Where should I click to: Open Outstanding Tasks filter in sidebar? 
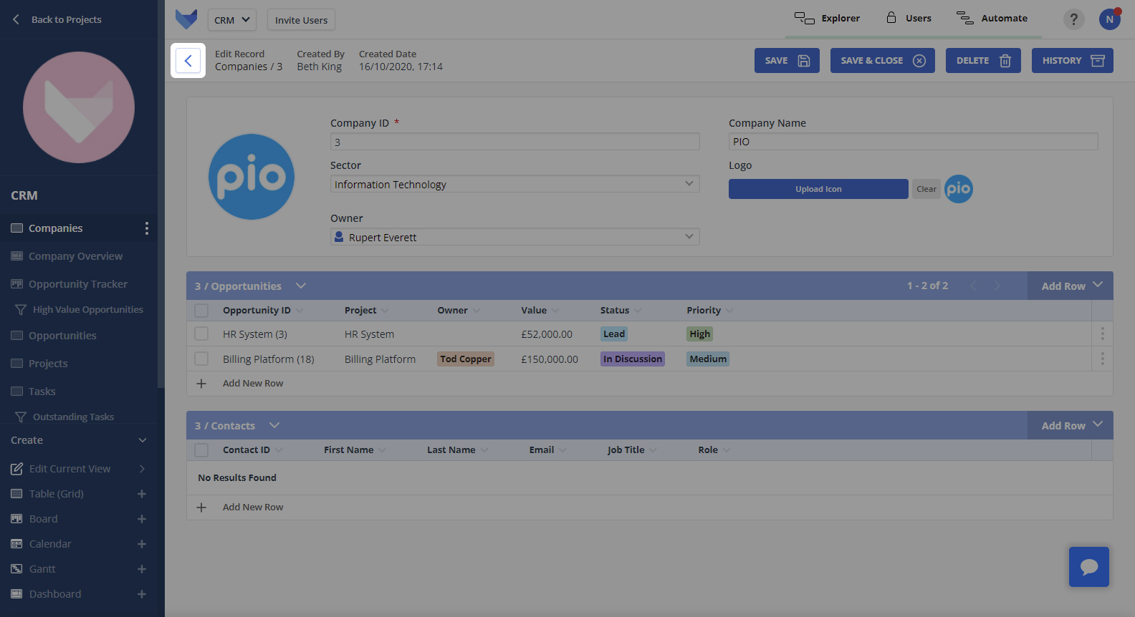click(73, 417)
